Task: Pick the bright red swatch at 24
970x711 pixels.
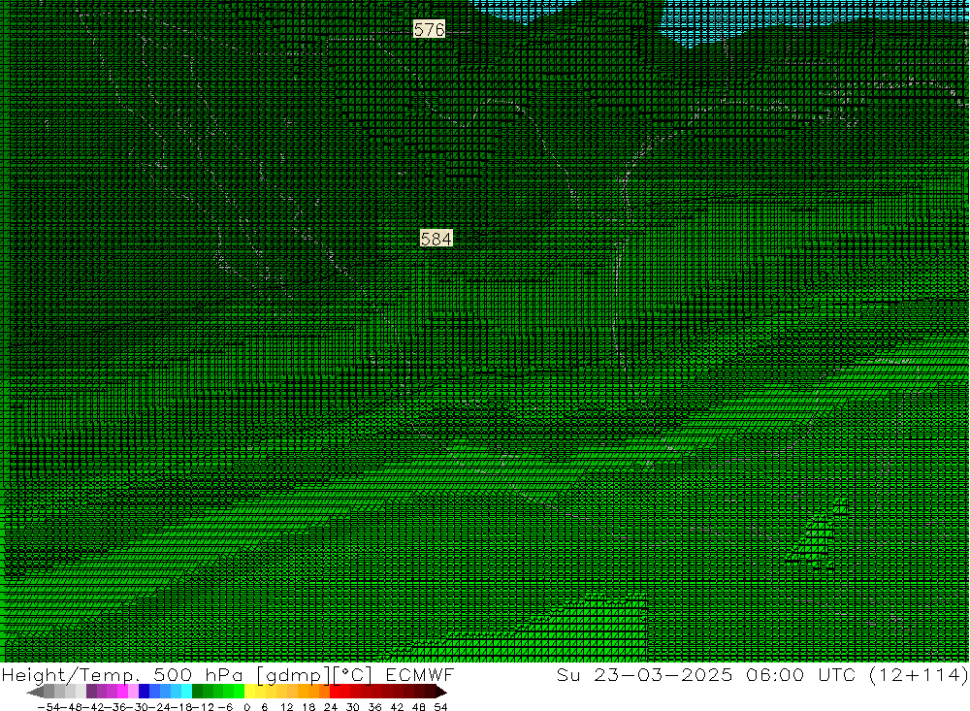Action: tap(335, 692)
